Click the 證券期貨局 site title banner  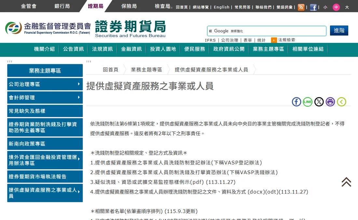tap(131, 29)
